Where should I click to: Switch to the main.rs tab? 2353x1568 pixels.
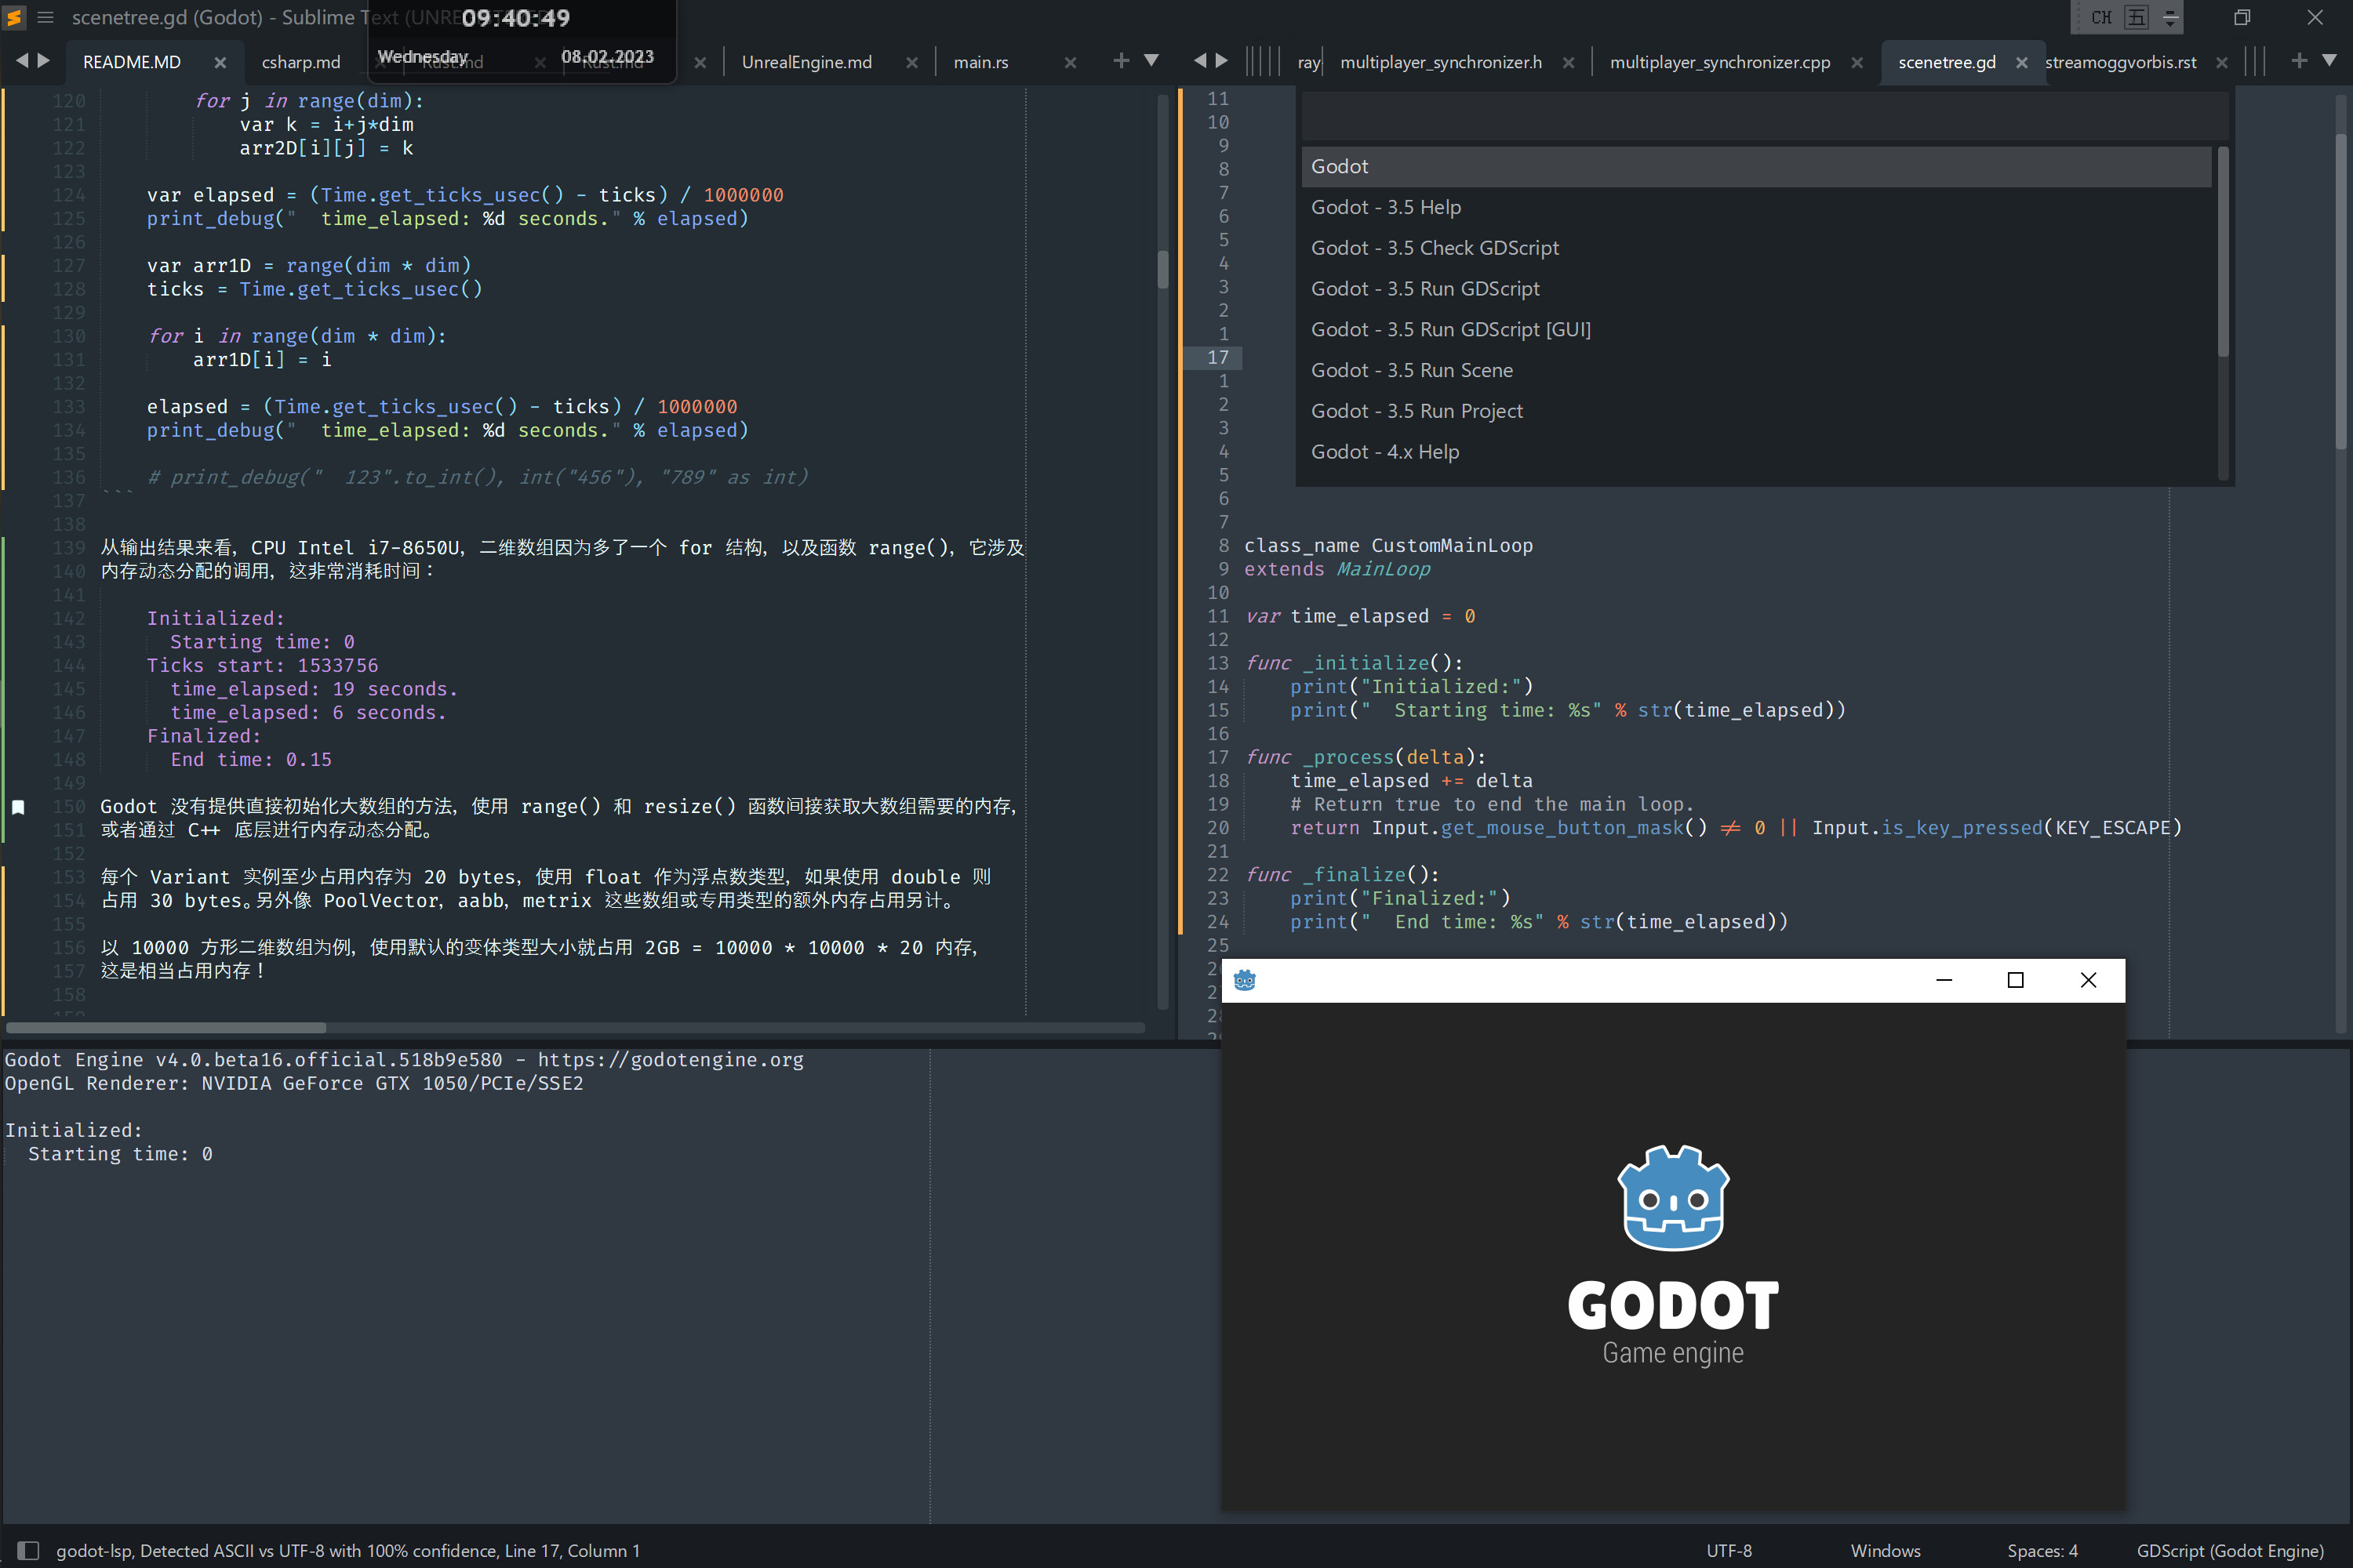pyautogui.click(x=980, y=61)
